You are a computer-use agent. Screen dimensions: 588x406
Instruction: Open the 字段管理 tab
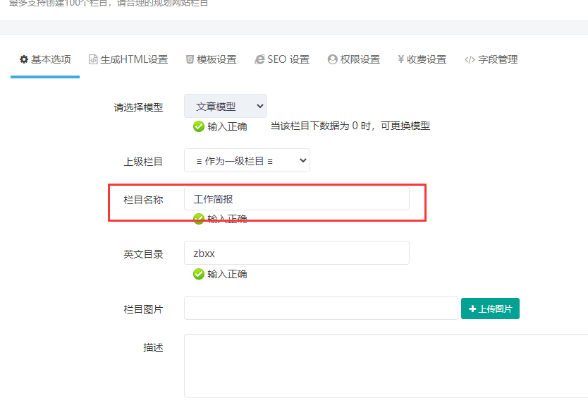point(491,60)
